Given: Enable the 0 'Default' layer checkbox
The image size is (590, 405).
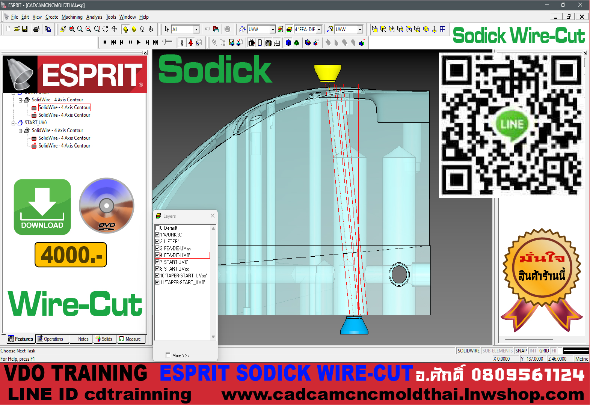Looking at the screenshot, I should pyautogui.click(x=157, y=228).
